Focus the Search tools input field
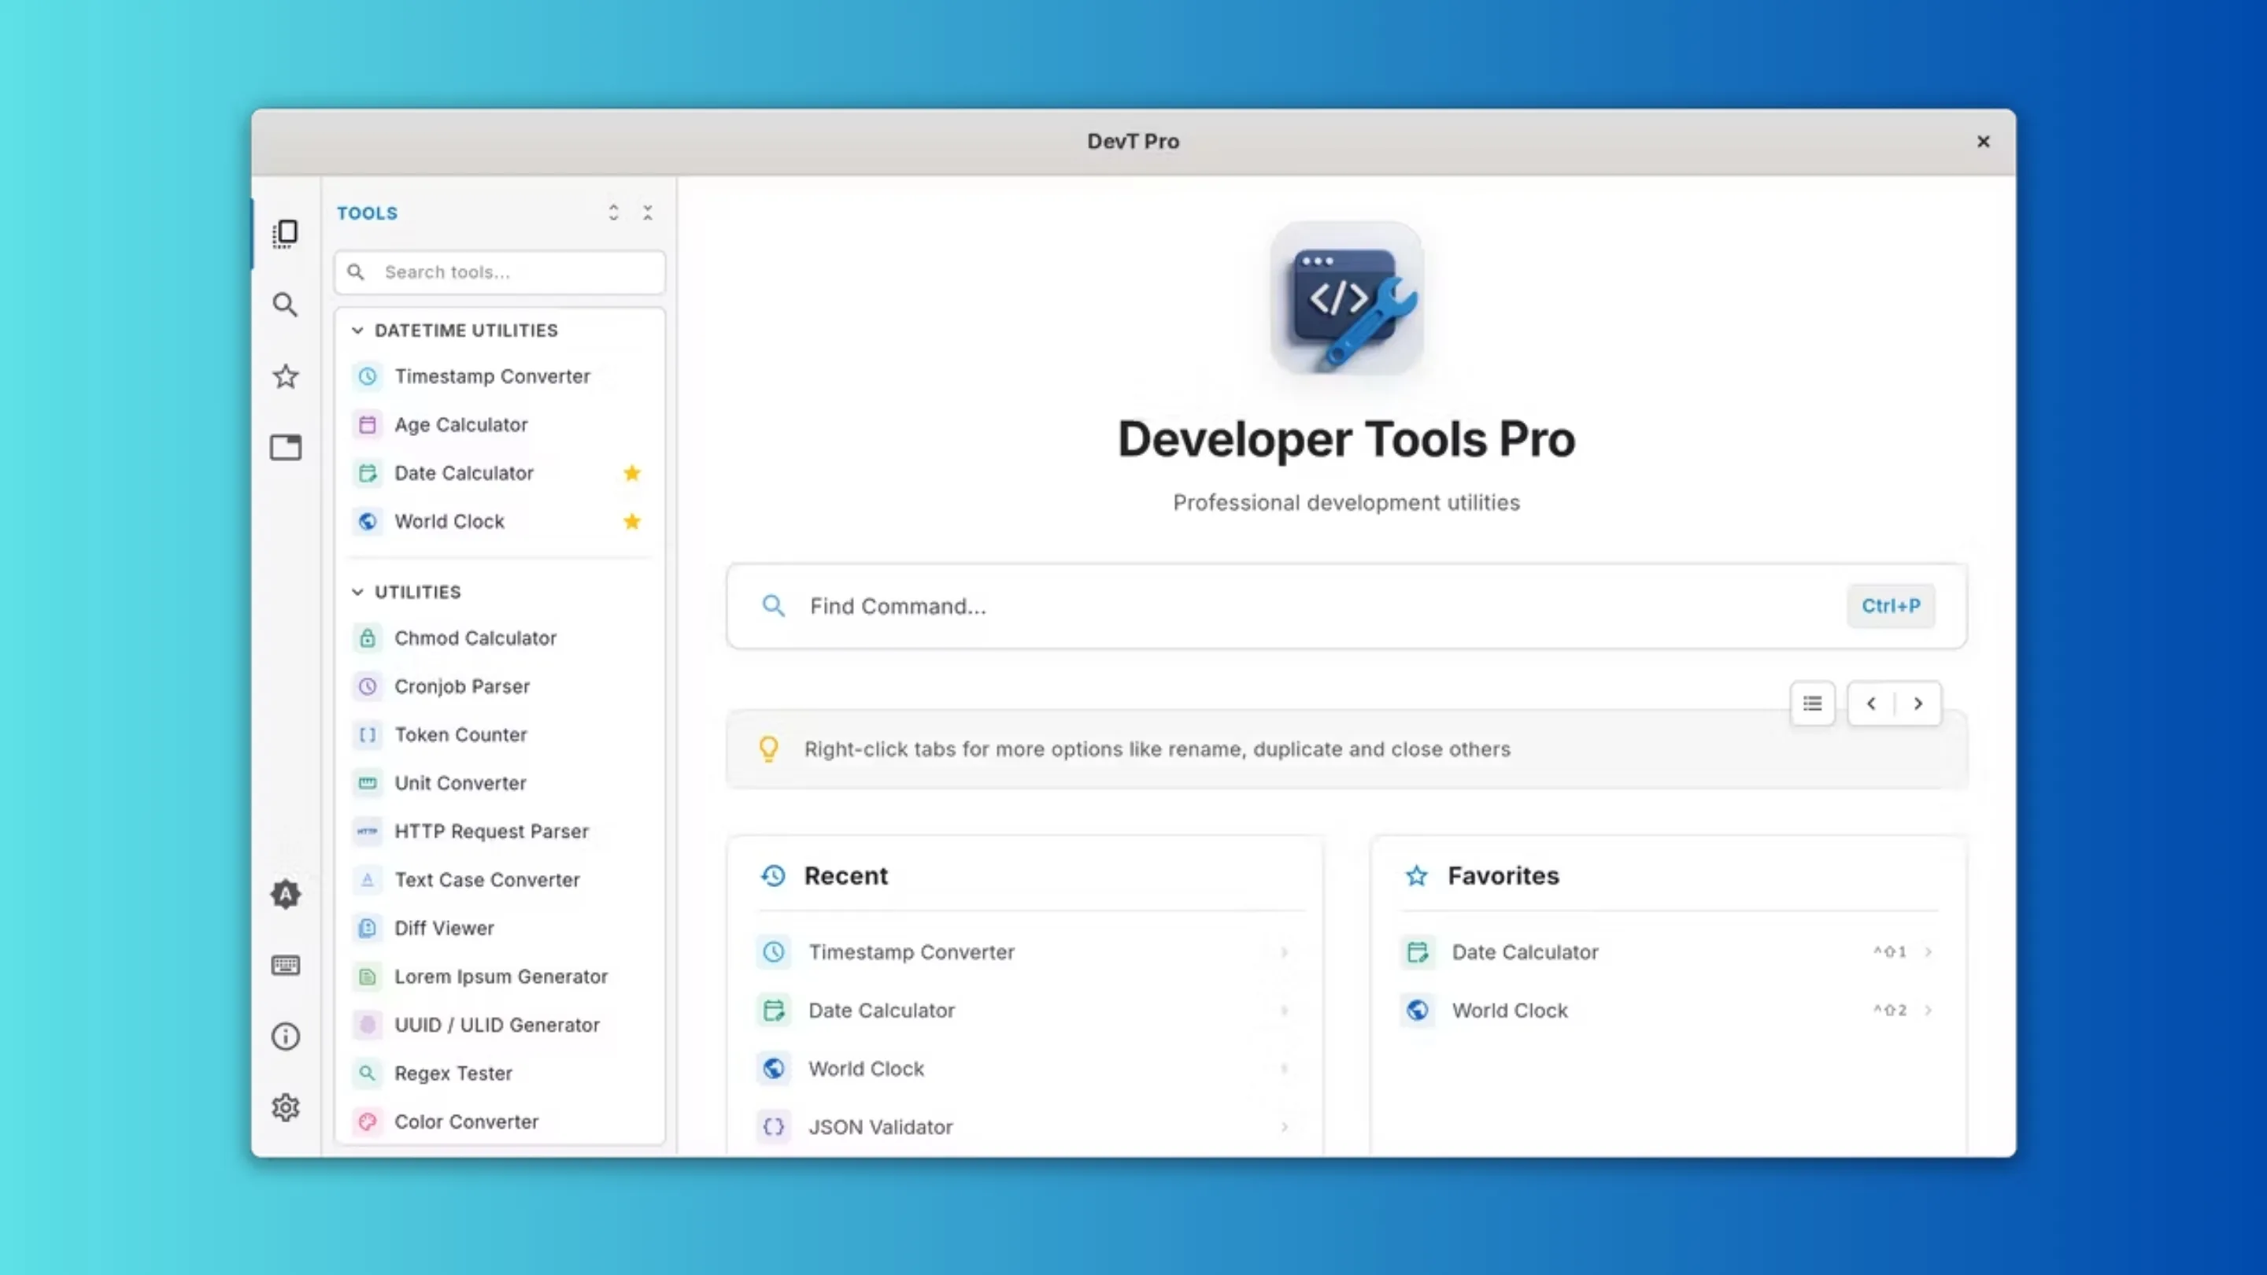2267x1275 pixels. [500, 273]
